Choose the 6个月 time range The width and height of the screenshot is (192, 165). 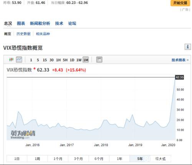tap(99, 159)
